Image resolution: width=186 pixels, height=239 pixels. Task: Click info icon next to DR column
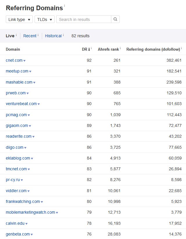(x=91, y=48)
